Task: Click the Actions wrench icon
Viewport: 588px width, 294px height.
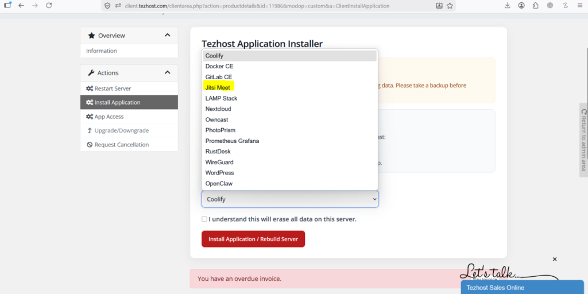Action: [x=91, y=73]
